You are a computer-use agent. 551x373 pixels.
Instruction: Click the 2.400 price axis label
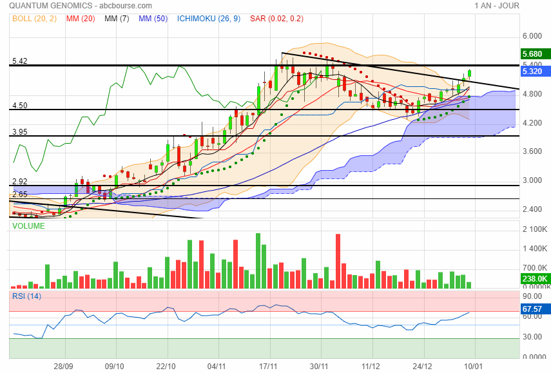point(532,209)
